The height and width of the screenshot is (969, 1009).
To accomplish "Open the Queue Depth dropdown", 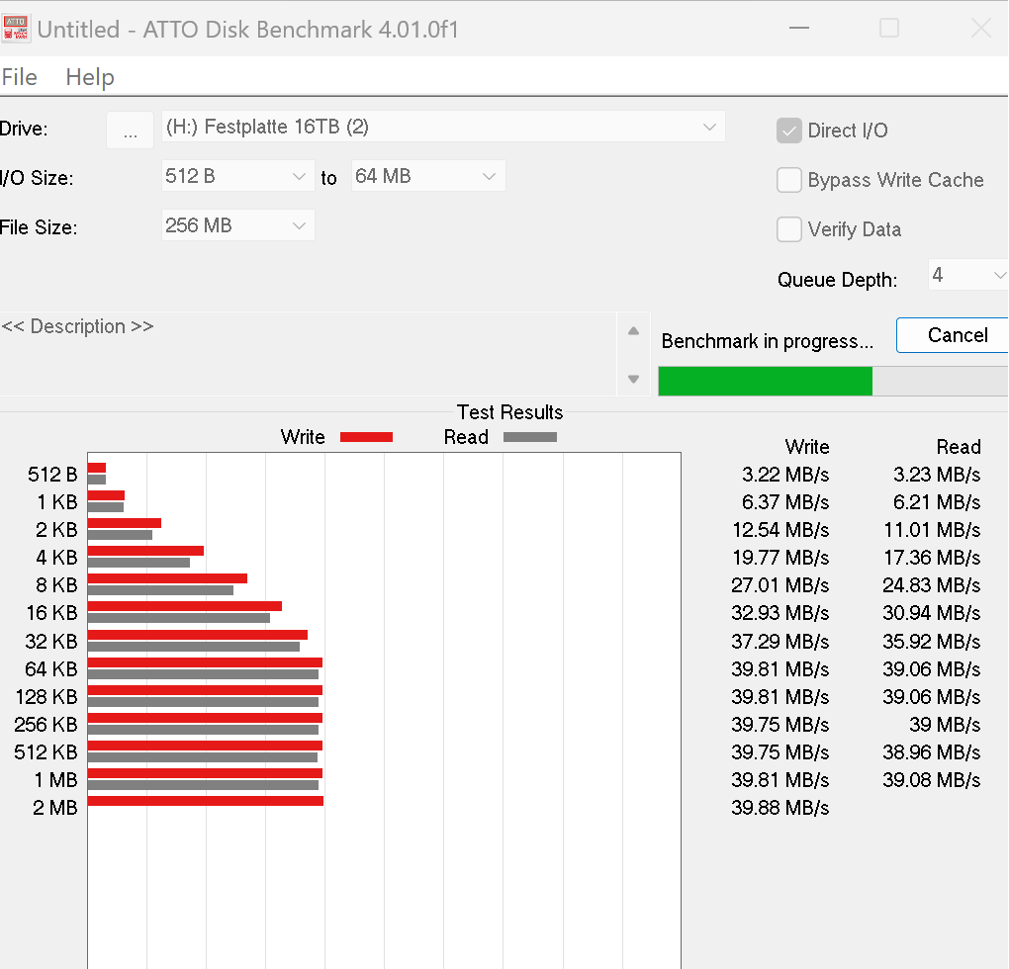I will (967, 275).
